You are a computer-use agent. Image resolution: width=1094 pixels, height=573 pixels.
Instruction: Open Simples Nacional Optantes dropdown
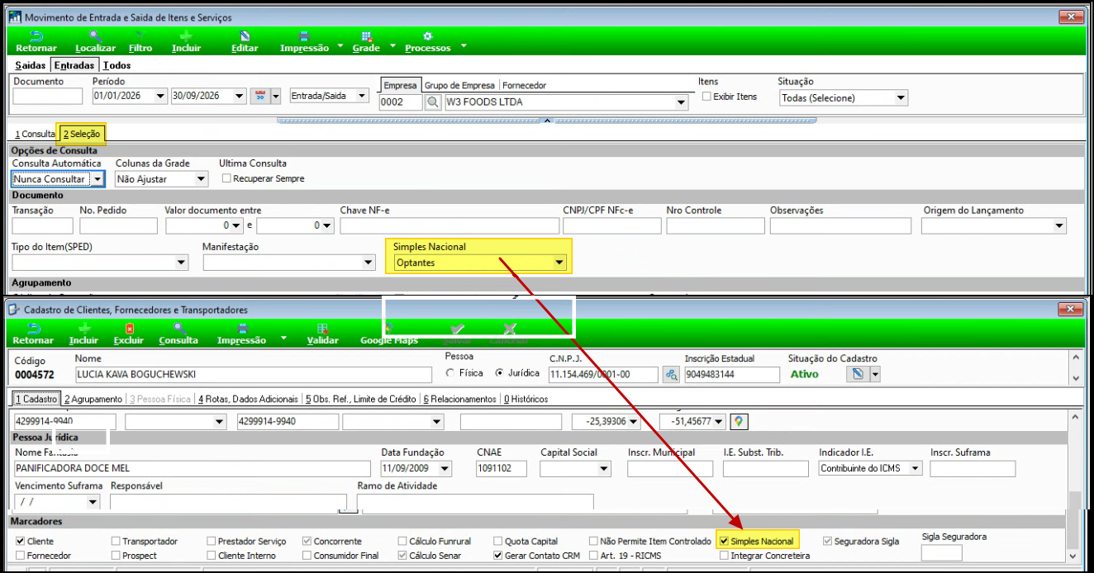pyautogui.click(x=559, y=263)
